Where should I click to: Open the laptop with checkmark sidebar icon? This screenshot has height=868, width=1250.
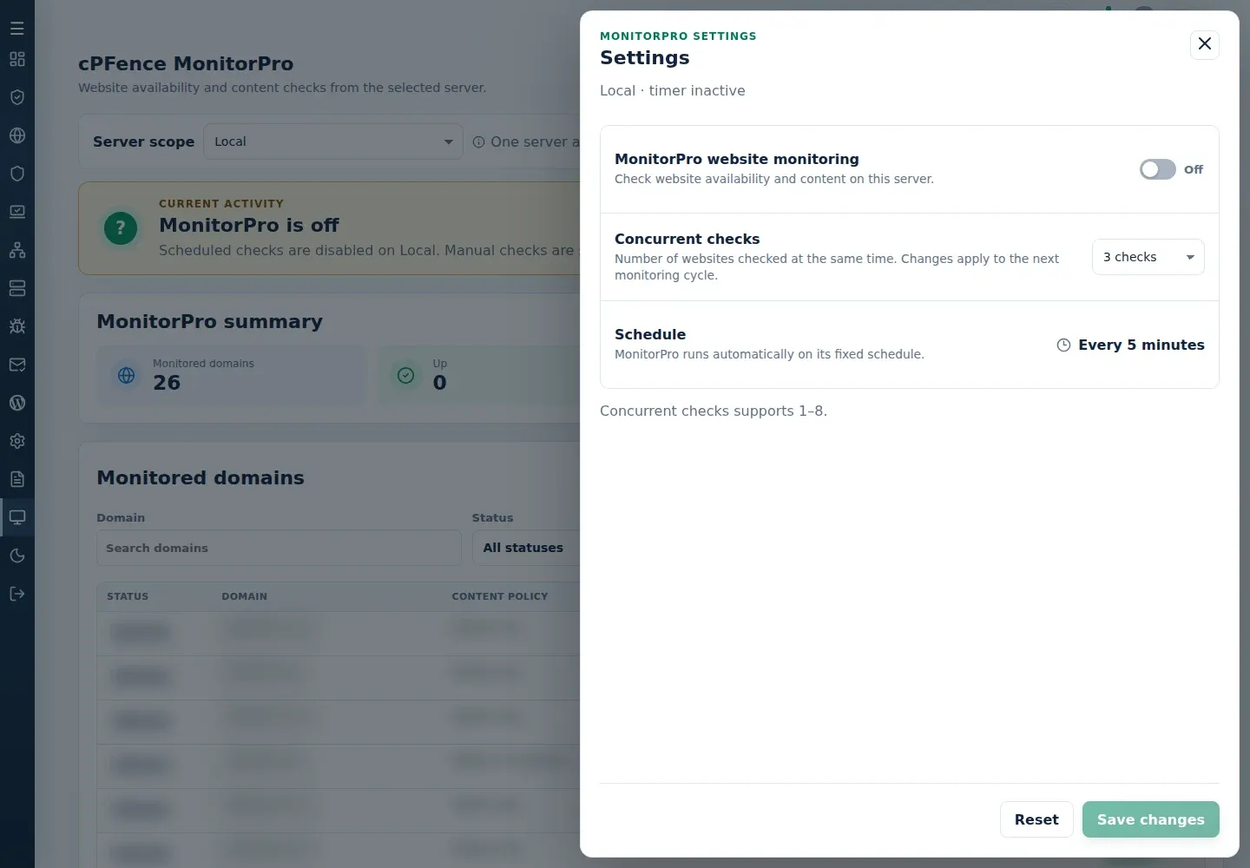pyautogui.click(x=17, y=212)
